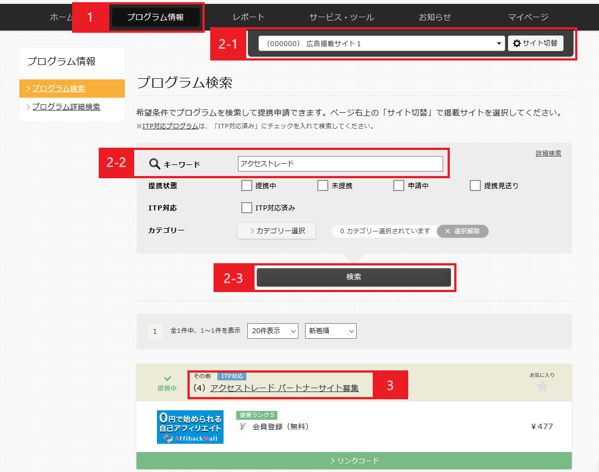
Task: Tick the 申請中 checkbox
Action: click(399, 185)
